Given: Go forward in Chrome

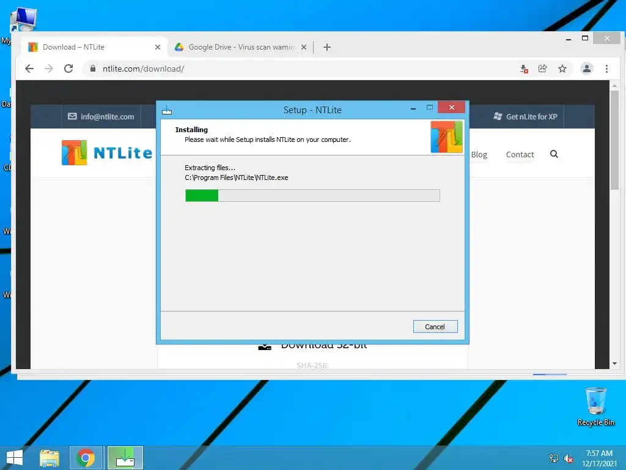Looking at the screenshot, I should click(49, 69).
